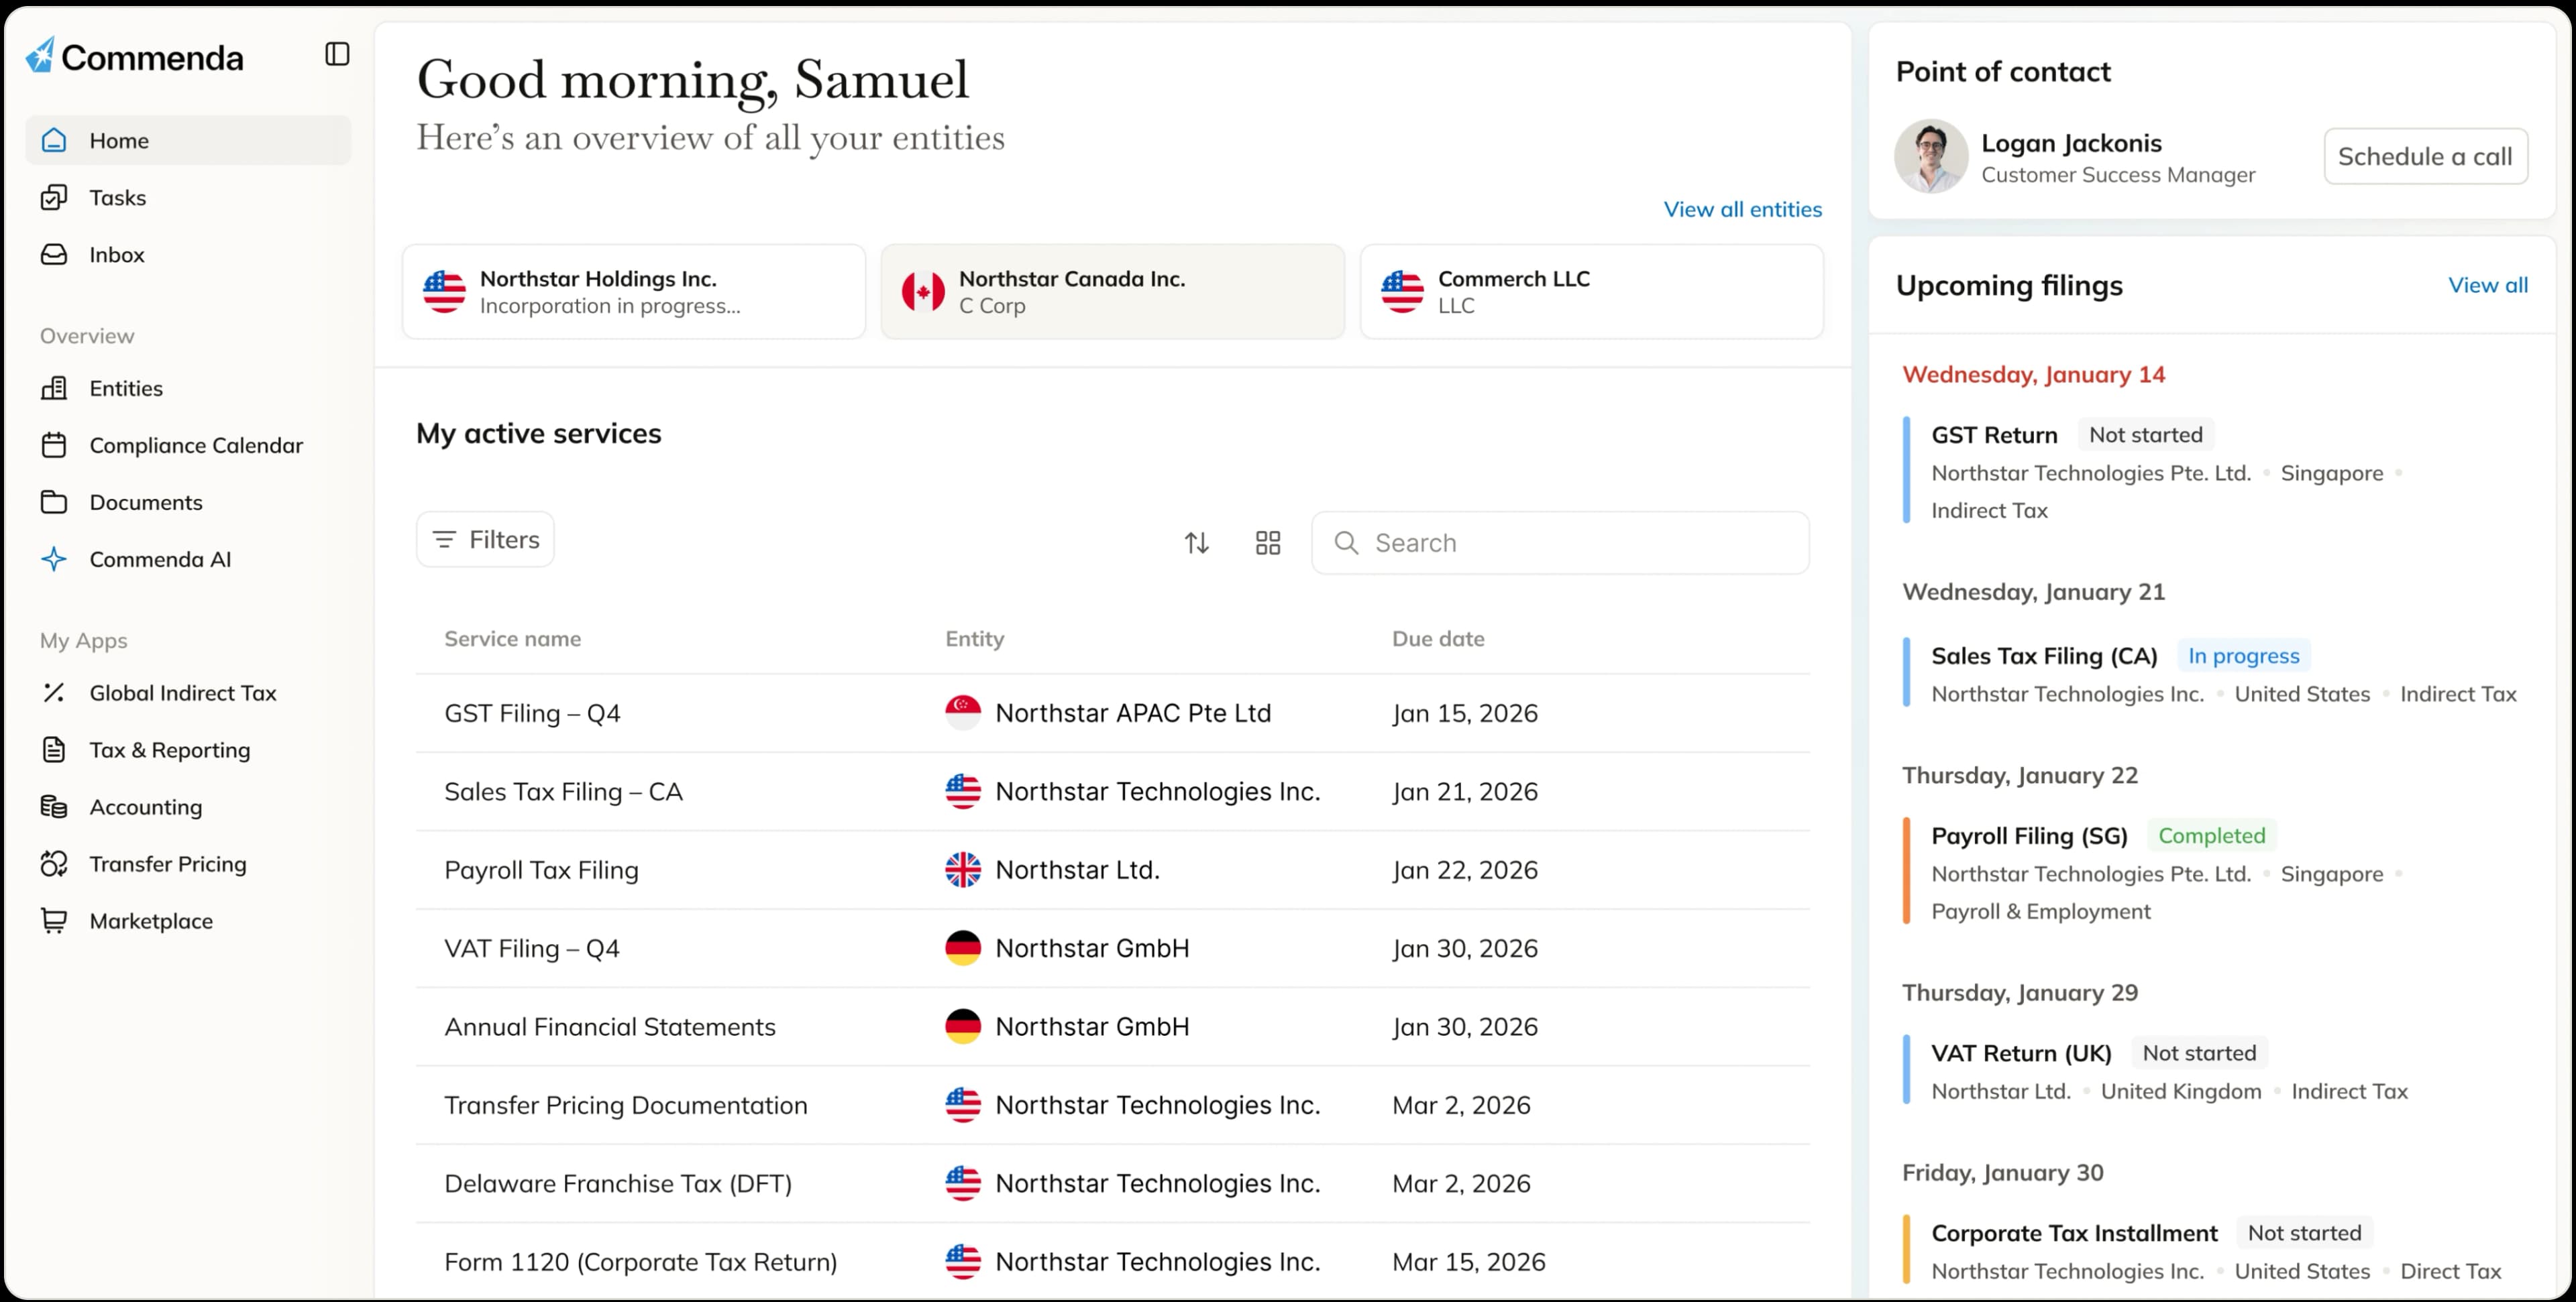This screenshot has height=1302, width=2576.
Task: Open Annual Financial Statements row
Action: (1113, 1027)
